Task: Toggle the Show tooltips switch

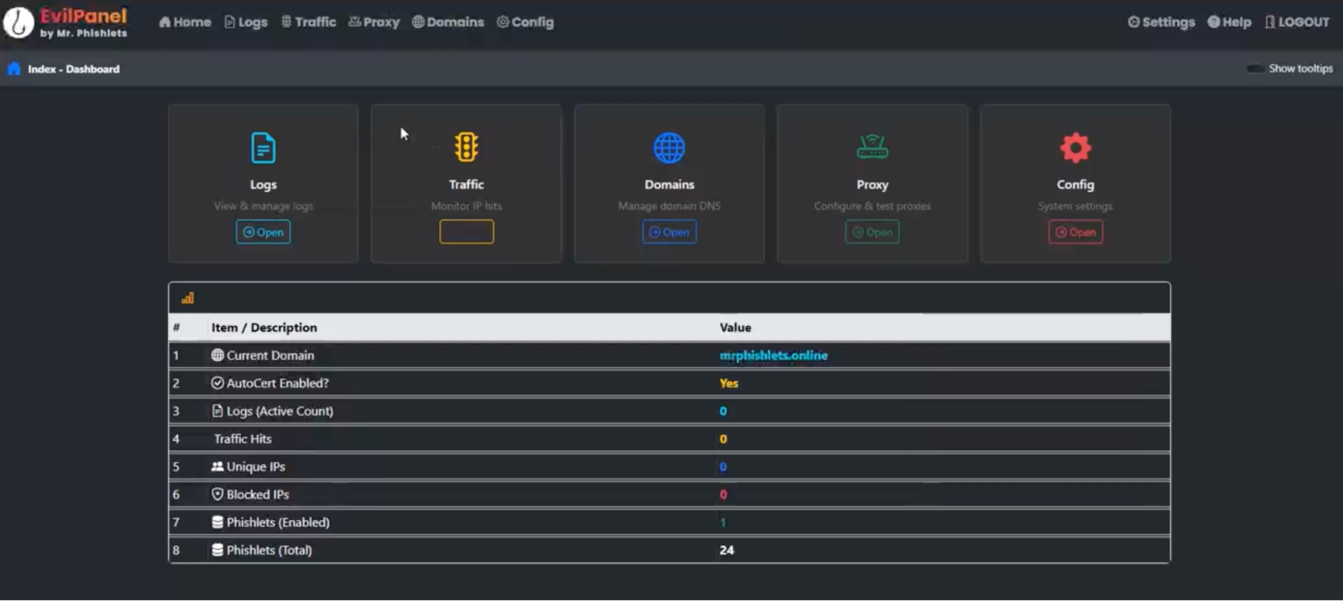Action: (x=1255, y=68)
